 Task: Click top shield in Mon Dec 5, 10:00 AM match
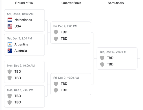(10, 71)
